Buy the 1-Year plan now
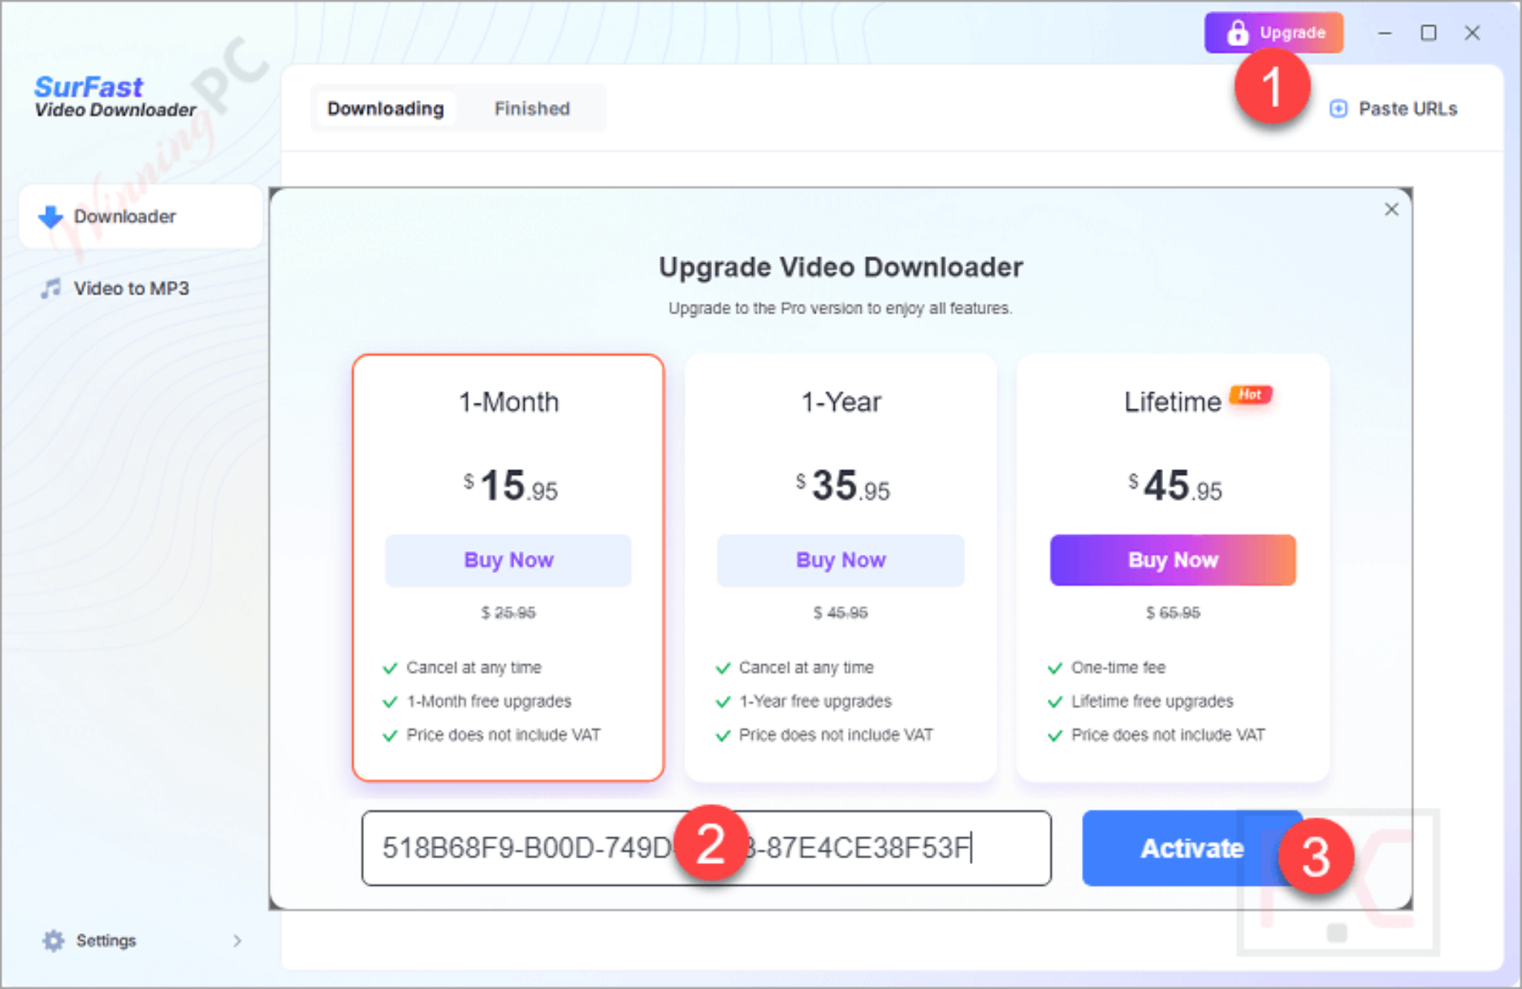This screenshot has height=989, width=1522. pos(841,560)
